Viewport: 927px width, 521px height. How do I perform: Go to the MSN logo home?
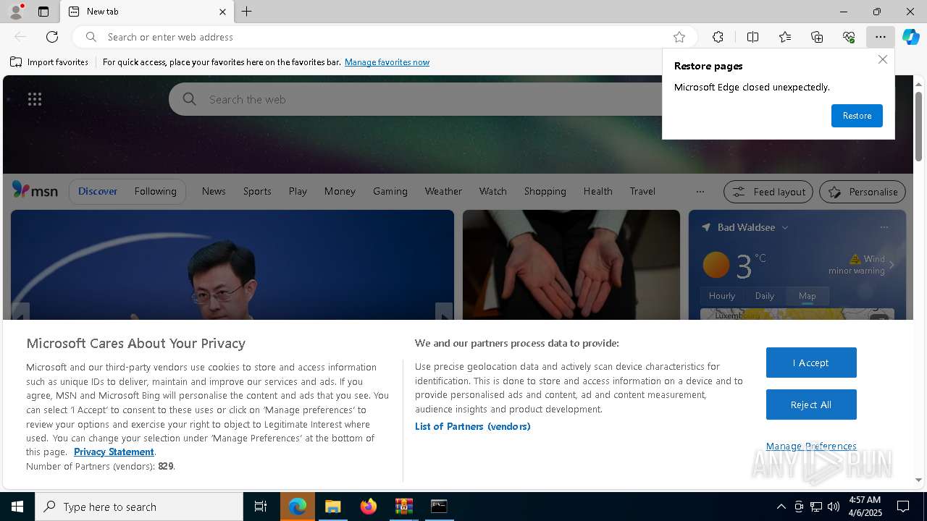[x=35, y=190]
